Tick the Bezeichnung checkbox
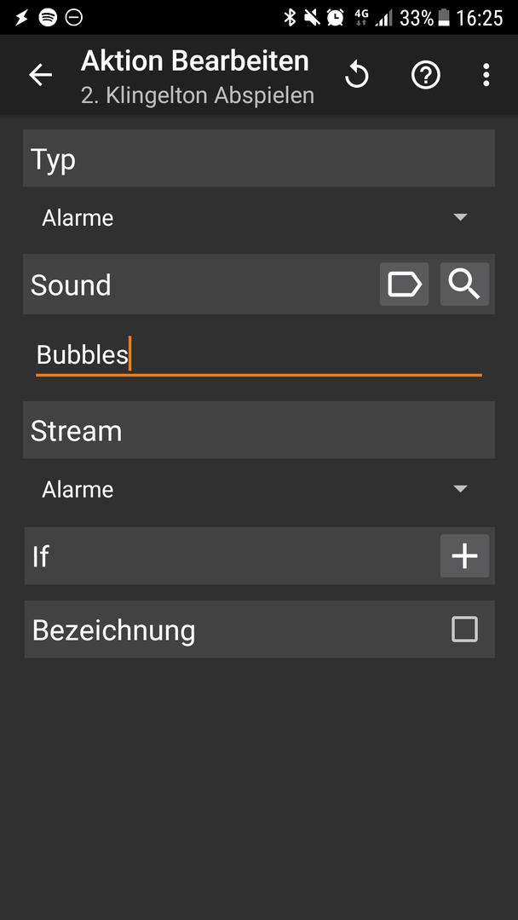The width and height of the screenshot is (518, 920). click(464, 629)
